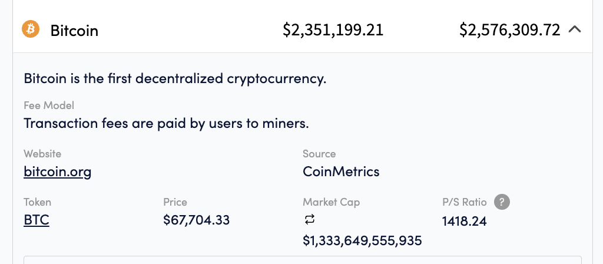This screenshot has height=264, width=603.
Task: Click the transaction fees description text
Action: pos(167,124)
